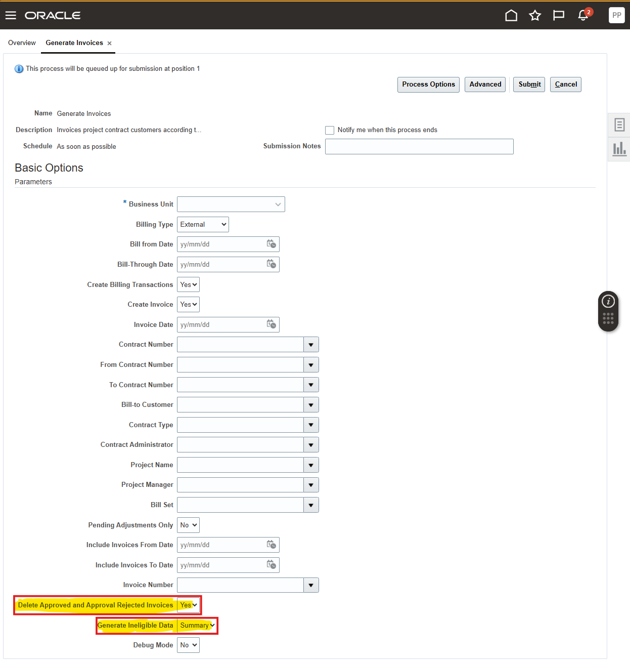Open calendar for Include Invoices To Date
Image resolution: width=630 pixels, height=661 pixels.
coord(272,565)
